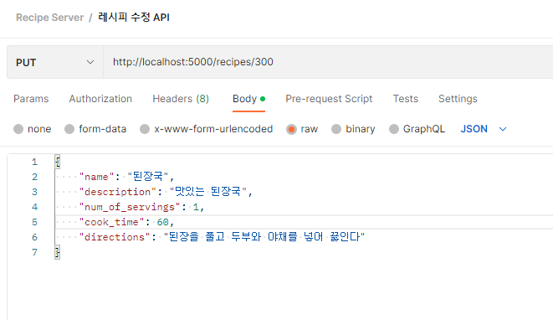Select the GraphQL body option
The height and width of the screenshot is (320, 553).
pos(417,129)
